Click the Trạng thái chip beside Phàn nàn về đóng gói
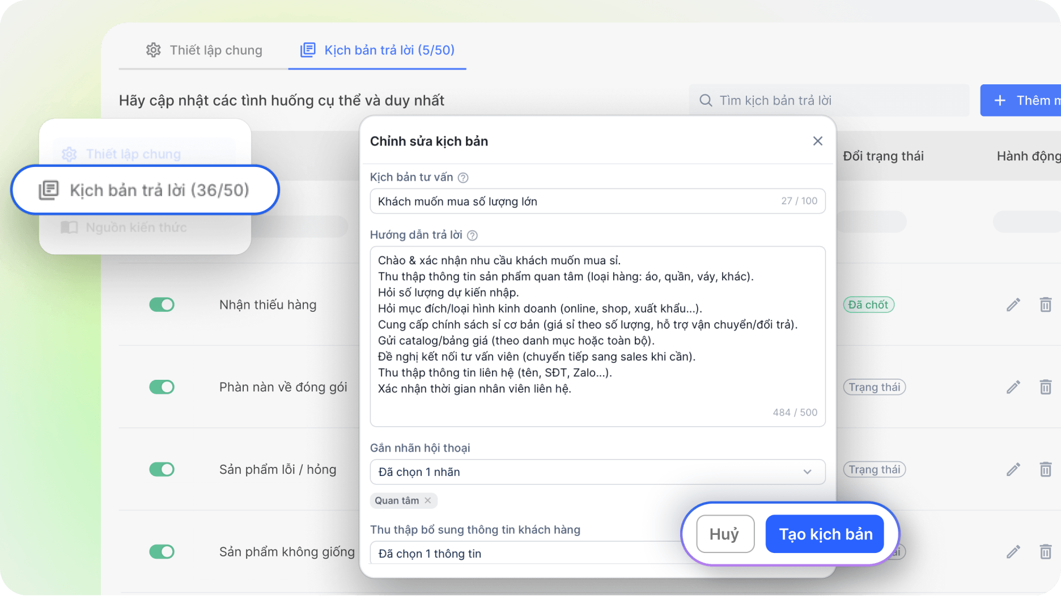Screen dimensions: 1061x596 pyautogui.click(x=874, y=387)
